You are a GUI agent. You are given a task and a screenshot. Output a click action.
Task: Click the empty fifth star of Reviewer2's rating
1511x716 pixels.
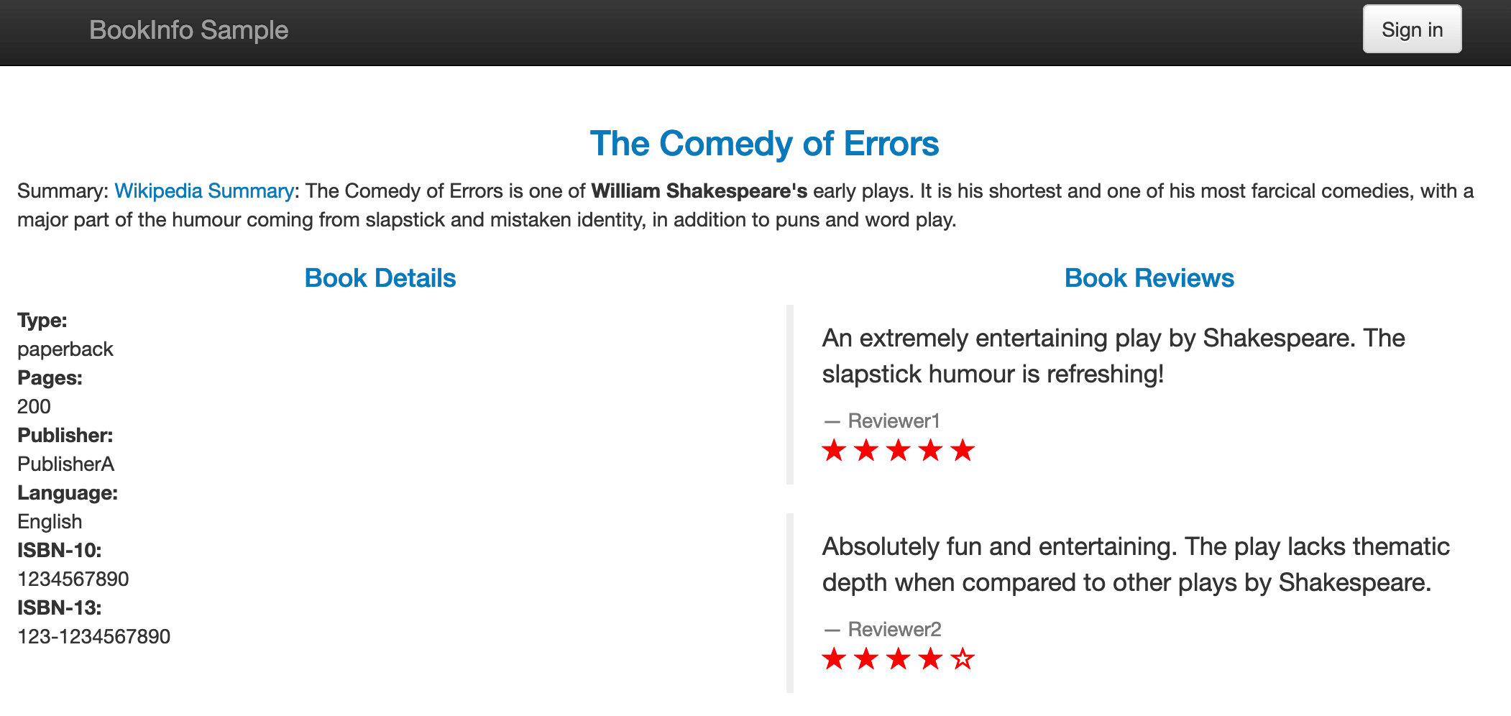click(963, 658)
